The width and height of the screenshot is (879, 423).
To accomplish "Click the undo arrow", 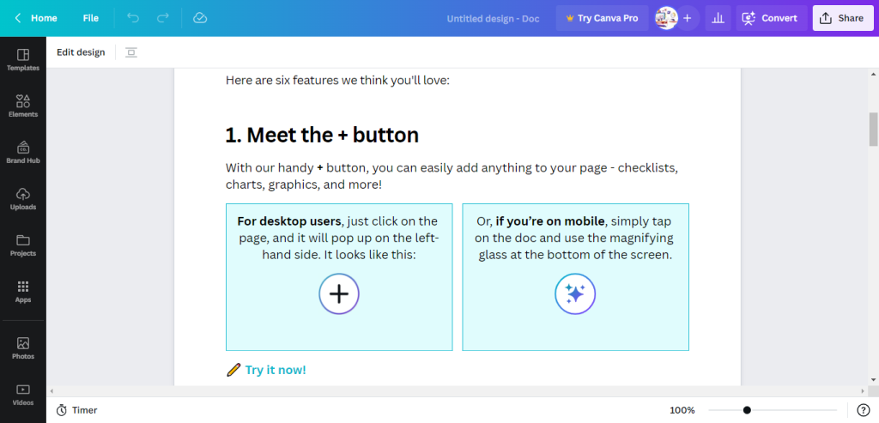I will [133, 18].
